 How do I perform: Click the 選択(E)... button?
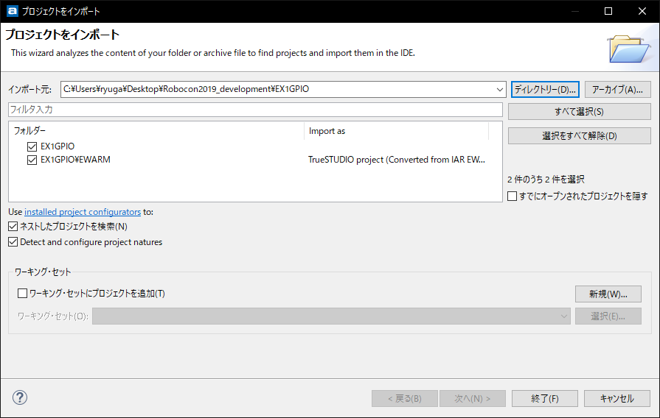point(608,316)
